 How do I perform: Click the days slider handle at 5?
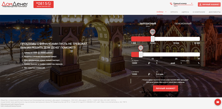click(x=141, y=54)
